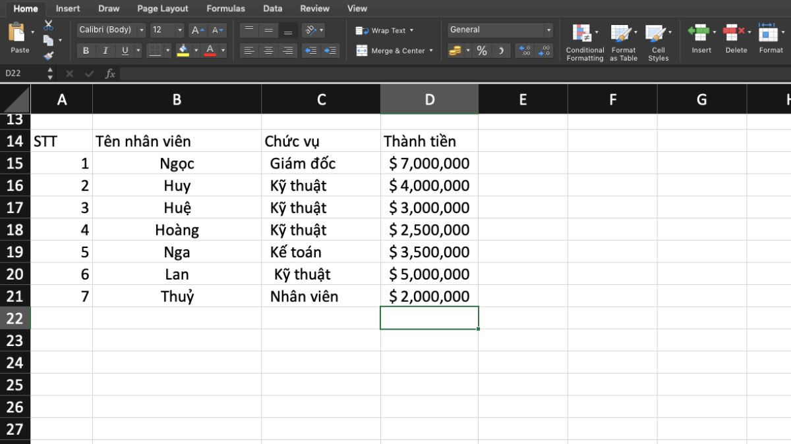
Task: Toggle italic formatting
Action: [x=105, y=50]
